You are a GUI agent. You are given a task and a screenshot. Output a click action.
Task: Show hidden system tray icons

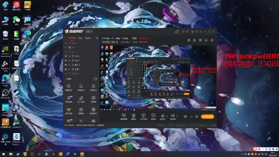242,154
